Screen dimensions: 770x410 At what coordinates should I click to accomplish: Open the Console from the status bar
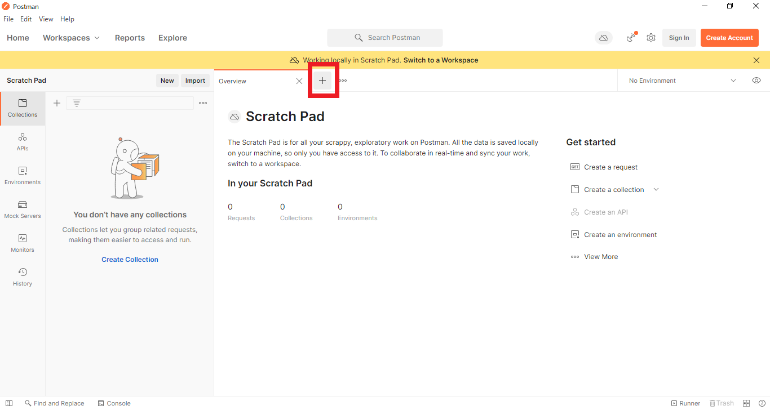(114, 403)
